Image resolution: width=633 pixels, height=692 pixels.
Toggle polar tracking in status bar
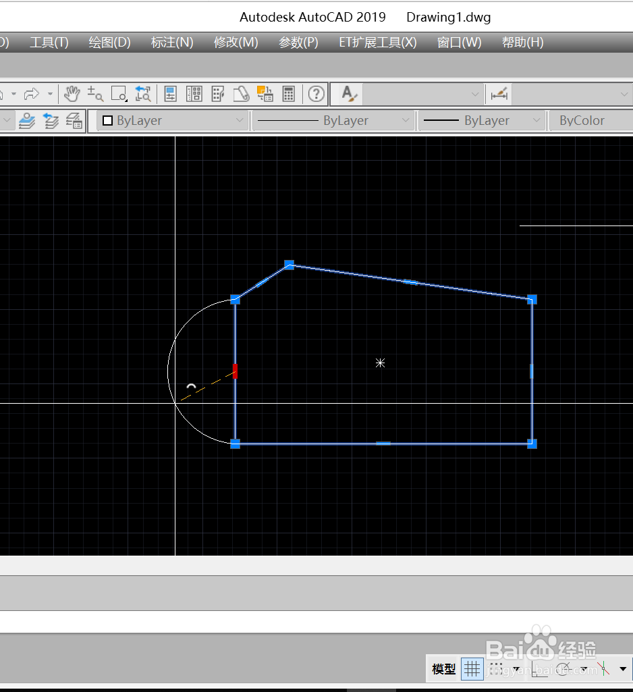[564, 669]
